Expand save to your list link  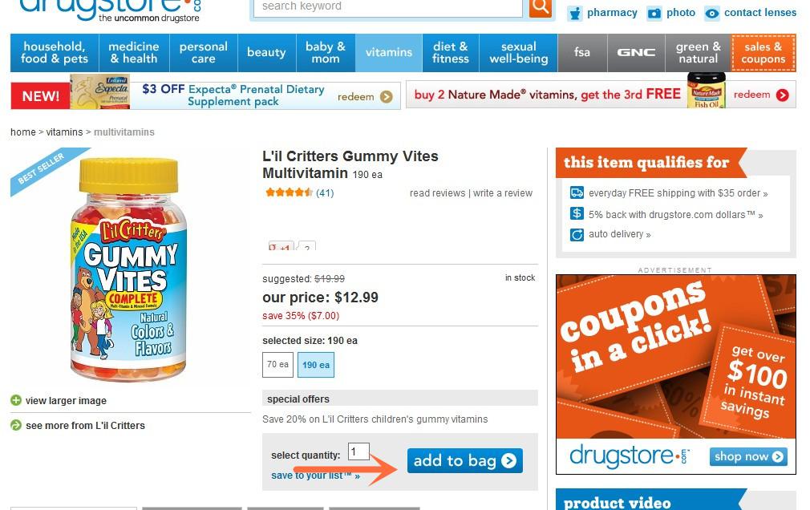tap(316, 476)
